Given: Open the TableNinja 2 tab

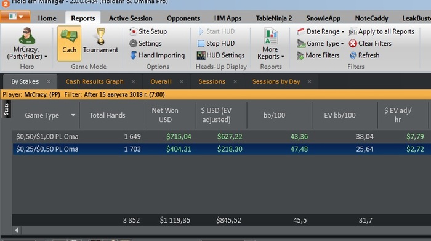Looking at the screenshot, I should (274, 18).
